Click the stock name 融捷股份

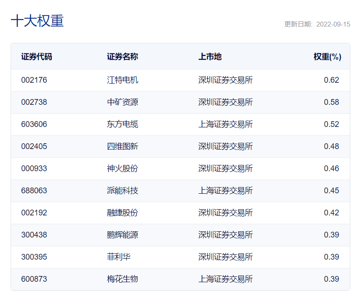[123, 213]
